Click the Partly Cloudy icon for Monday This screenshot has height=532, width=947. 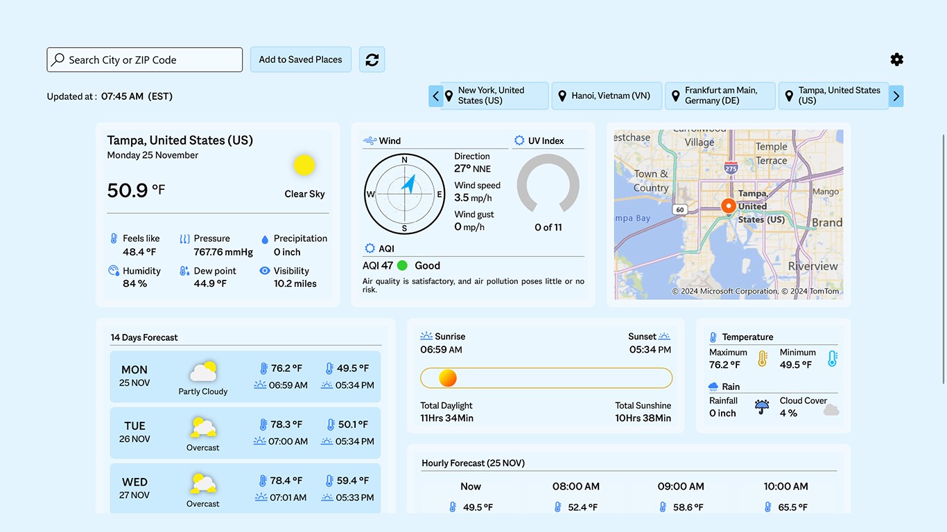(202, 369)
